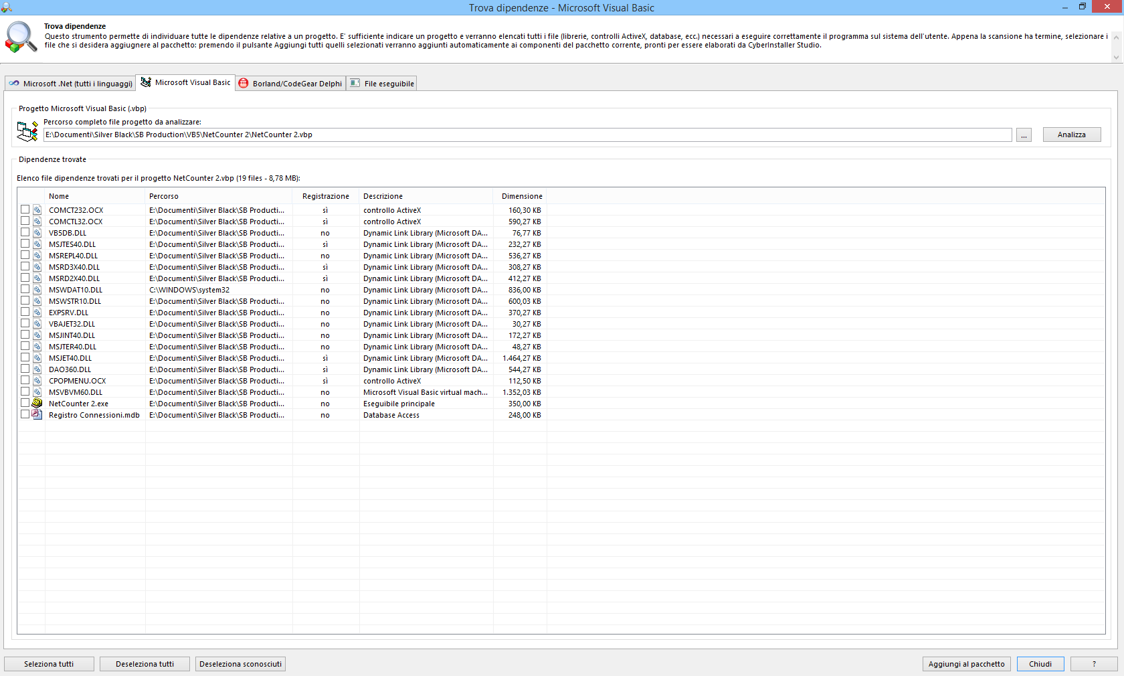
Task: Click the file icon next to MSJTES40.DLL
Action: point(37,244)
